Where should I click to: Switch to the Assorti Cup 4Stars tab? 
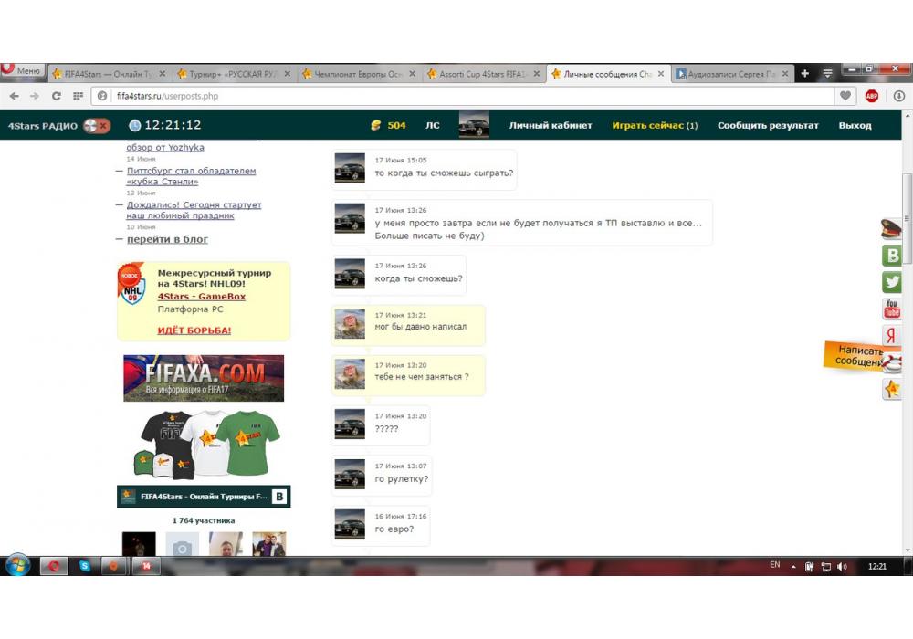482,74
